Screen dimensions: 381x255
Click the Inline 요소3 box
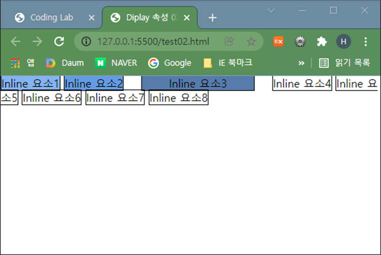tap(198, 83)
